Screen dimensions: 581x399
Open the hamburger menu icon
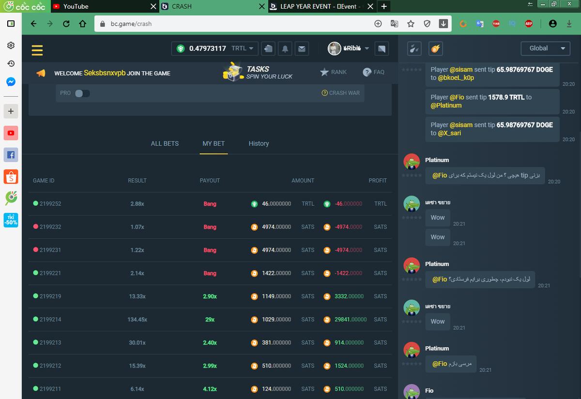37,50
